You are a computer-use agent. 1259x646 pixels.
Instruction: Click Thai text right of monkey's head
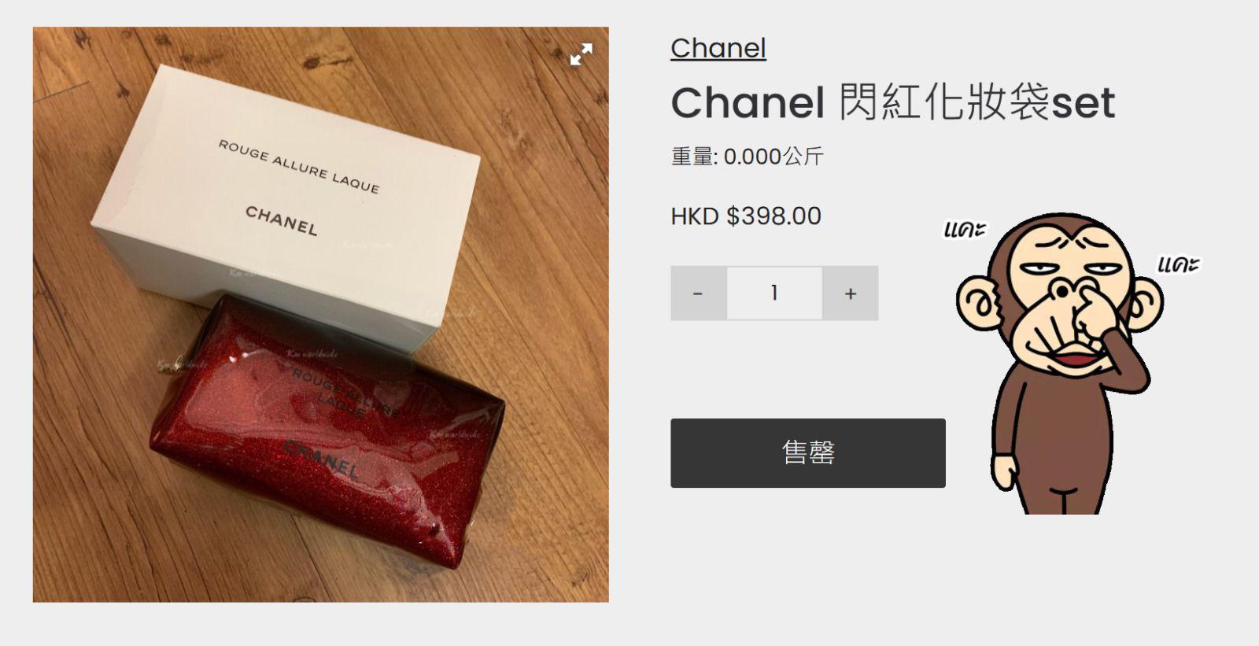click(1178, 264)
